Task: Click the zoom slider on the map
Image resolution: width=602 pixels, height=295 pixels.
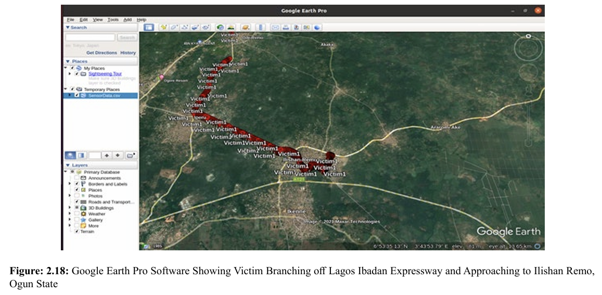Action: (528, 114)
